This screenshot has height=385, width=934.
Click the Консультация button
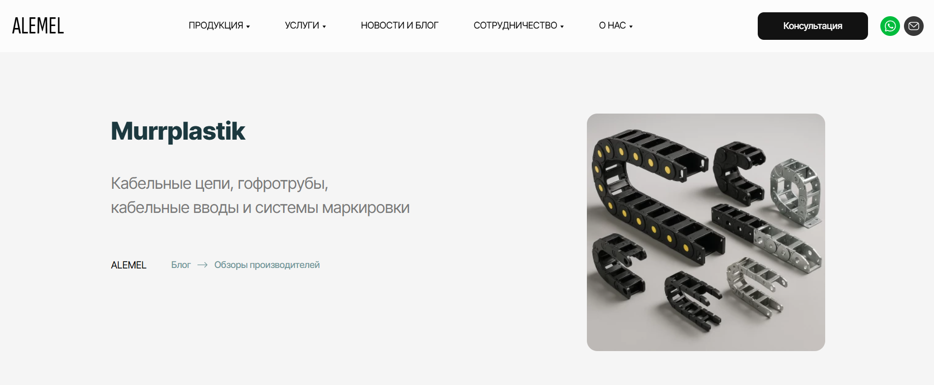[x=812, y=26]
